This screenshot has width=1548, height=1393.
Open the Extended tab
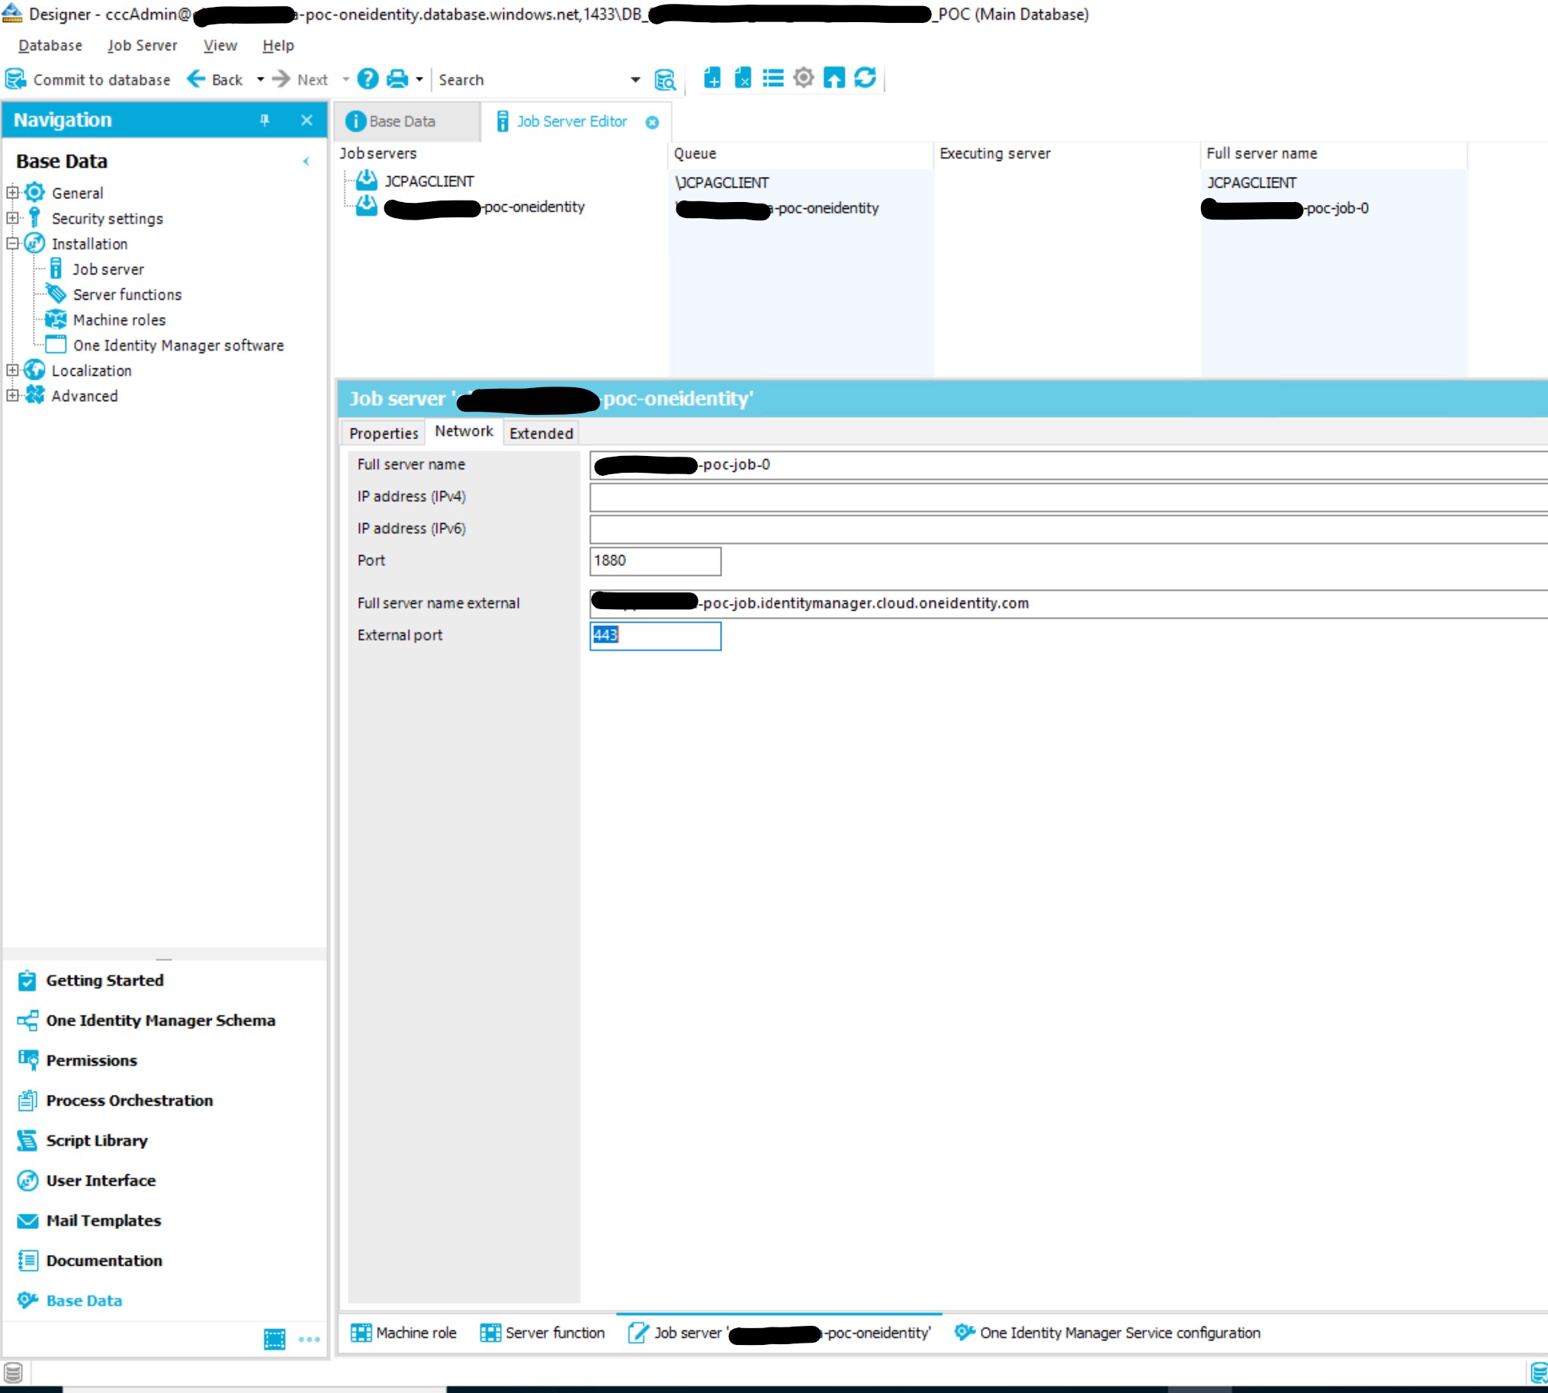tap(541, 433)
